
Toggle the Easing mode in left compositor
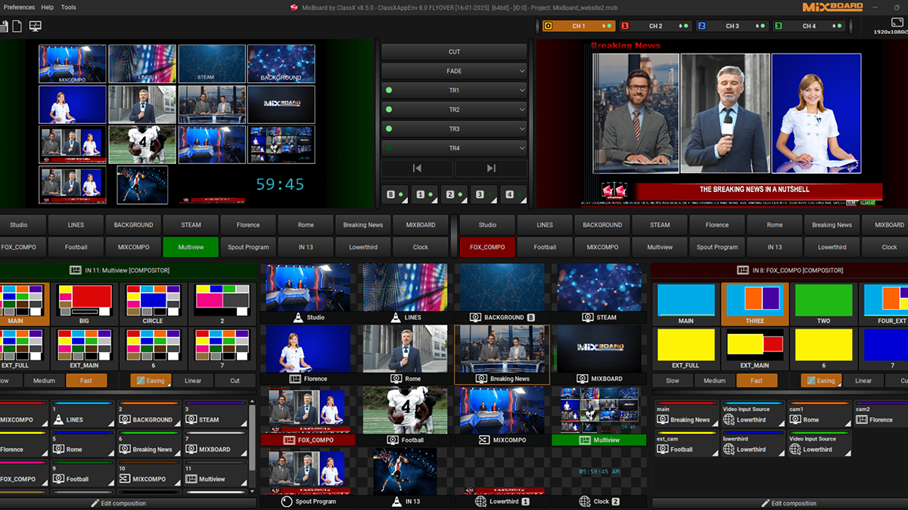coord(151,381)
